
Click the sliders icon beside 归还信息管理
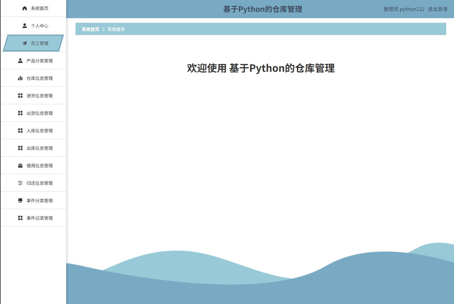[x=20, y=183]
